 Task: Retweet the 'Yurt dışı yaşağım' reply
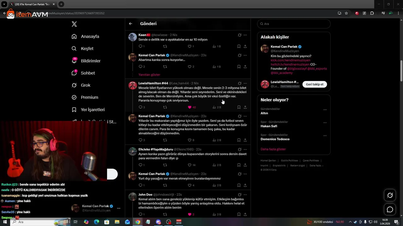pyautogui.click(x=165, y=185)
